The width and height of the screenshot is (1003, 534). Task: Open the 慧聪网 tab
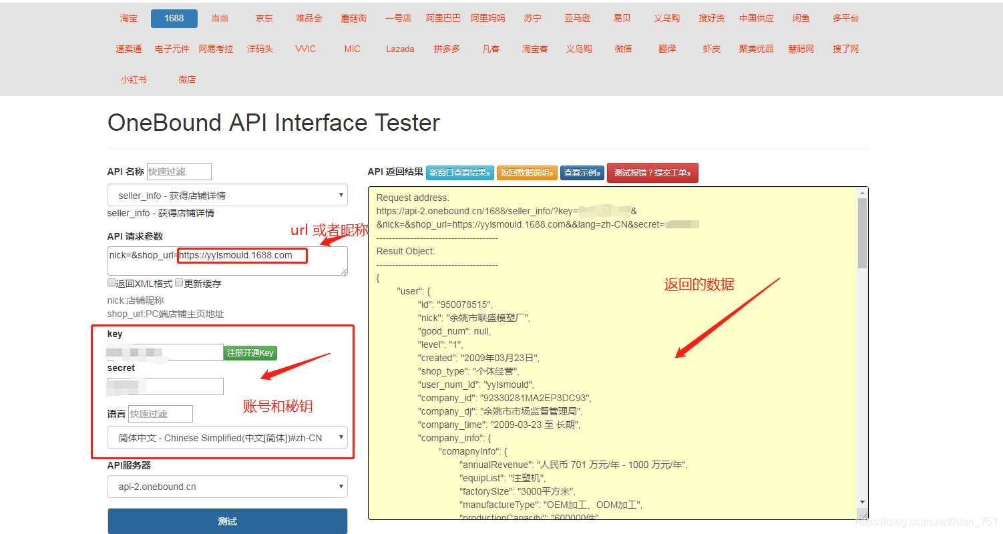coord(801,49)
